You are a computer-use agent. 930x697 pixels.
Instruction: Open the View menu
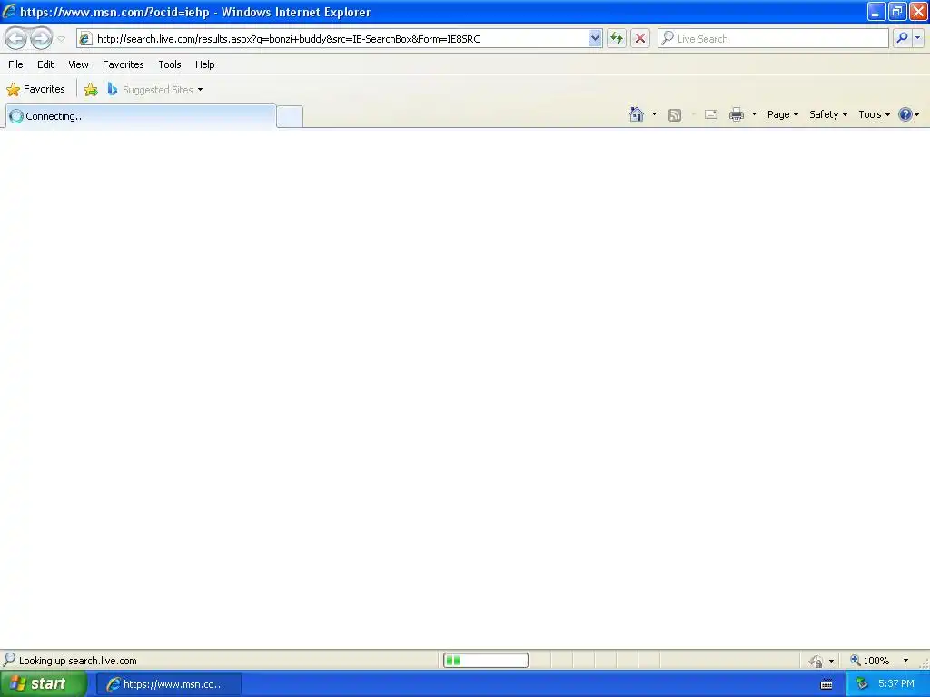pyautogui.click(x=78, y=64)
